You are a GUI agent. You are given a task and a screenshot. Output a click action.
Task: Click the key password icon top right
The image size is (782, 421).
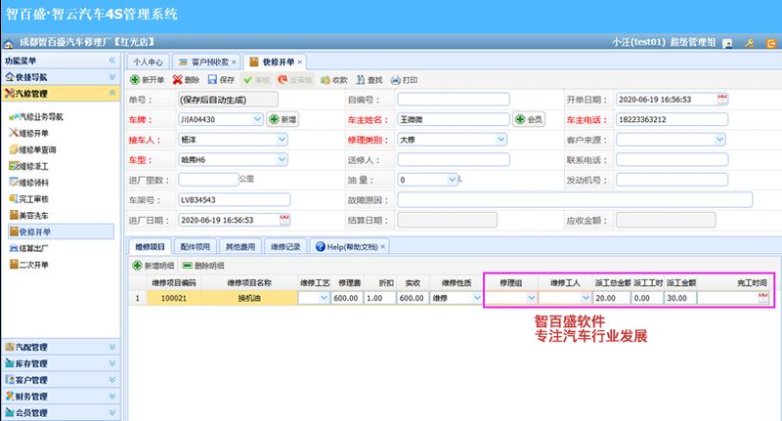[x=749, y=43]
